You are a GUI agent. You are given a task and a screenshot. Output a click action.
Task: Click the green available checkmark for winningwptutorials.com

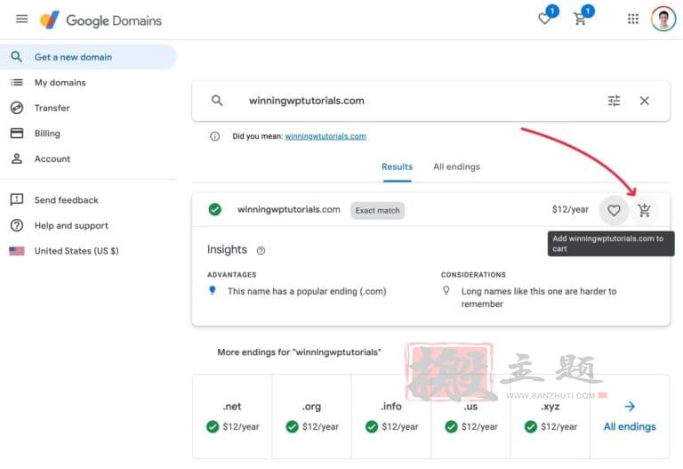coord(214,209)
